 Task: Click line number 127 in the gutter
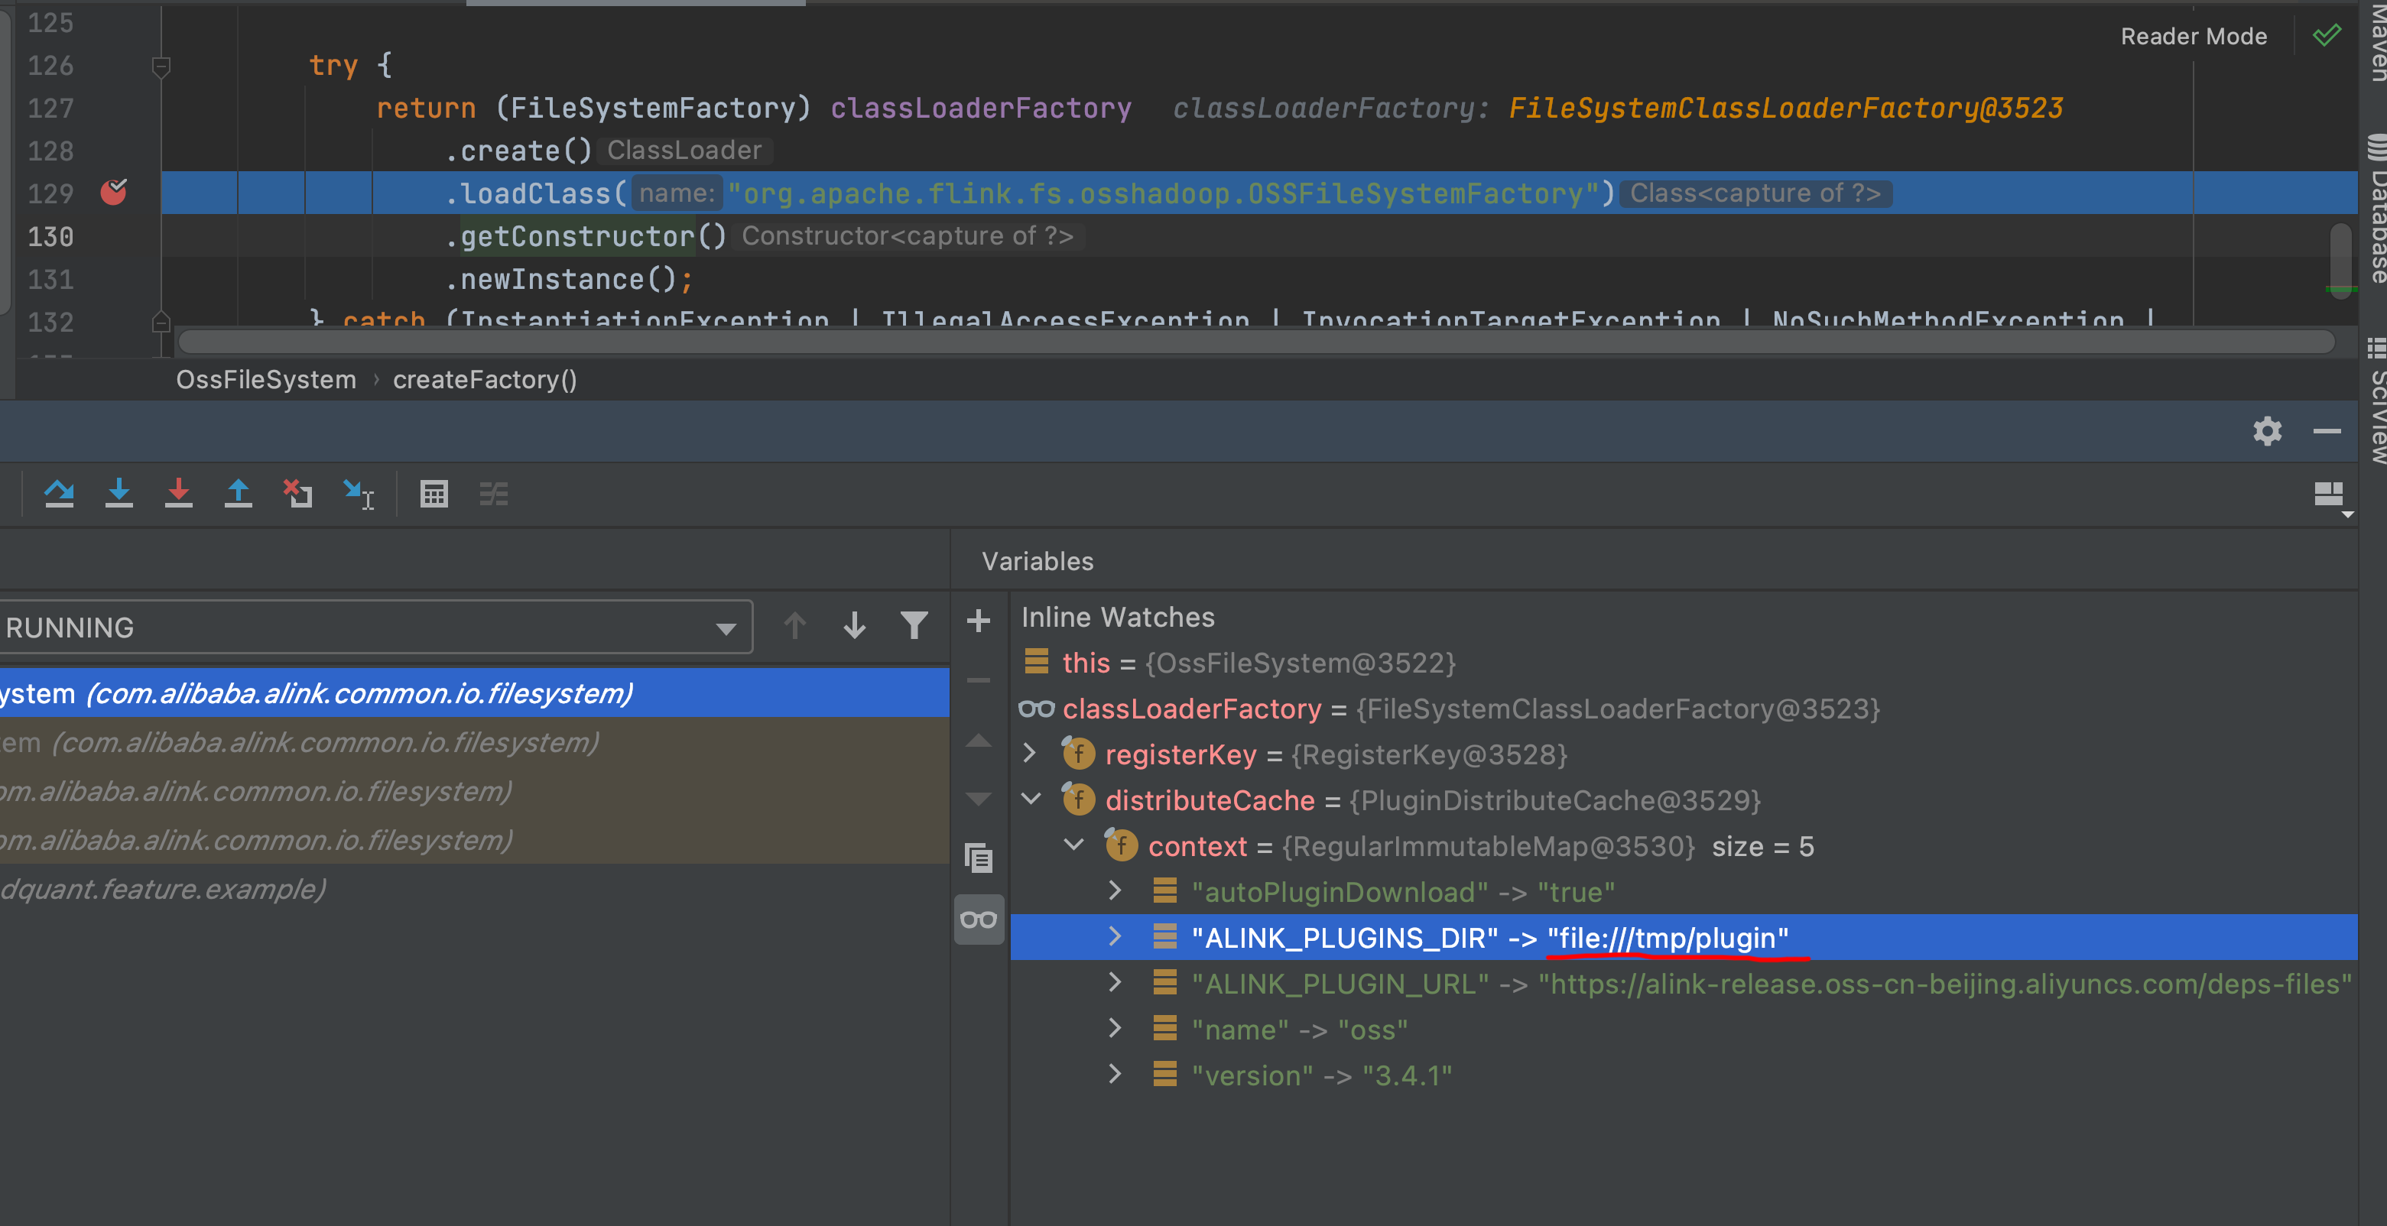coord(50,108)
